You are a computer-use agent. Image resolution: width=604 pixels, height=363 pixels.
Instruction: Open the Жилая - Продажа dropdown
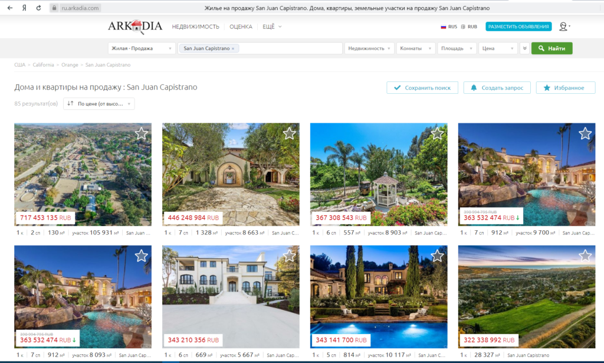142,48
